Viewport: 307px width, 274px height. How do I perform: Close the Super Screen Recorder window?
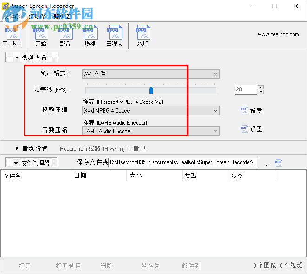tap(296, 6)
